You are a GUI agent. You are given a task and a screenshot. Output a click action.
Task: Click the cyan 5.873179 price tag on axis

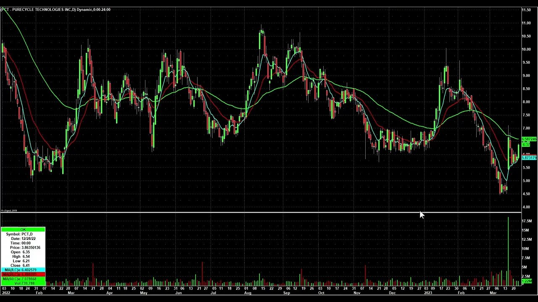[x=529, y=158]
